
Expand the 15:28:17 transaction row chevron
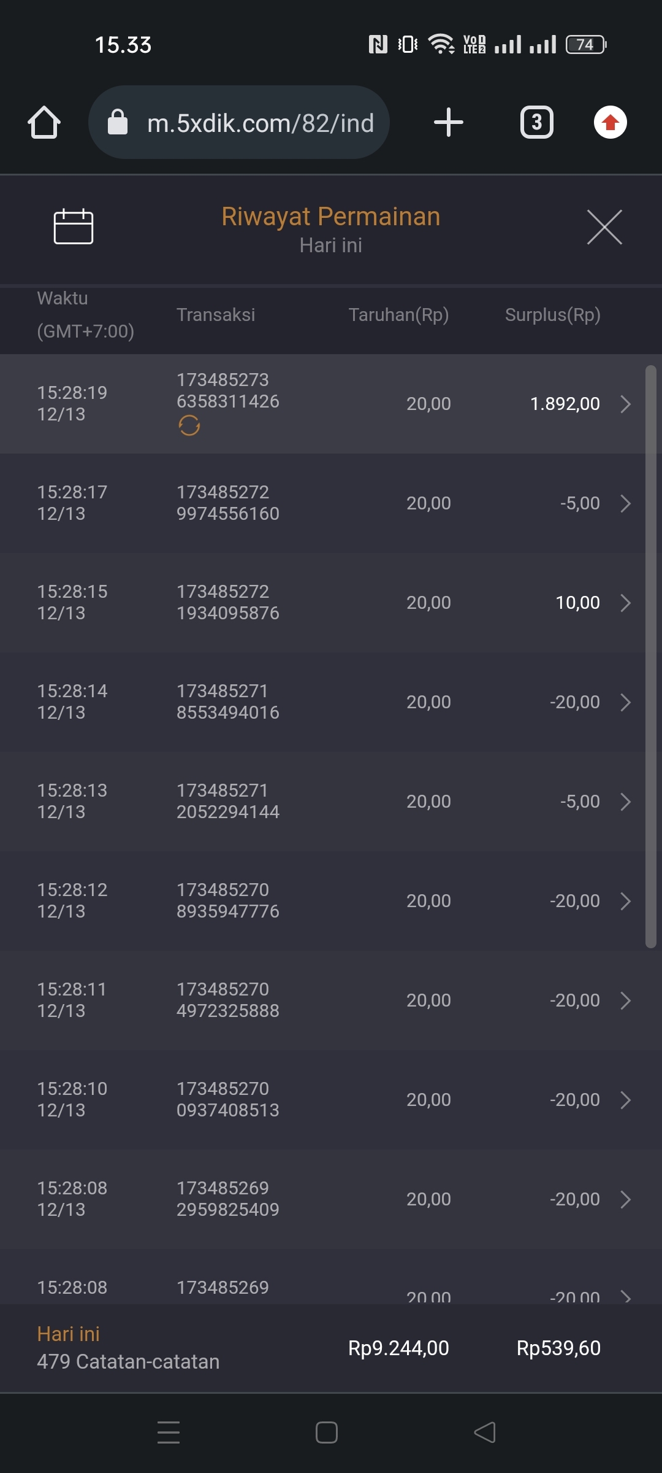point(625,503)
